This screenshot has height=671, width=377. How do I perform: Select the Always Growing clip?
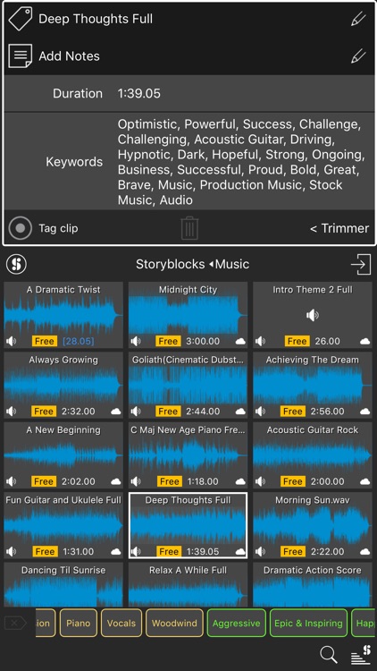(63, 385)
